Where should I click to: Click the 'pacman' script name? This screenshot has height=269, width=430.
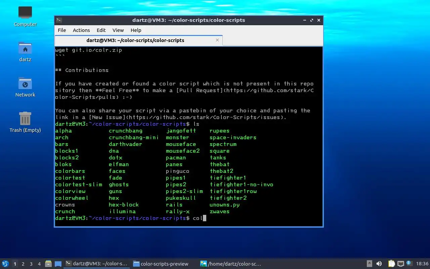point(176,158)
